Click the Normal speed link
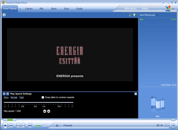The width and height of the screenshot is (178, 130). [14, 97]
